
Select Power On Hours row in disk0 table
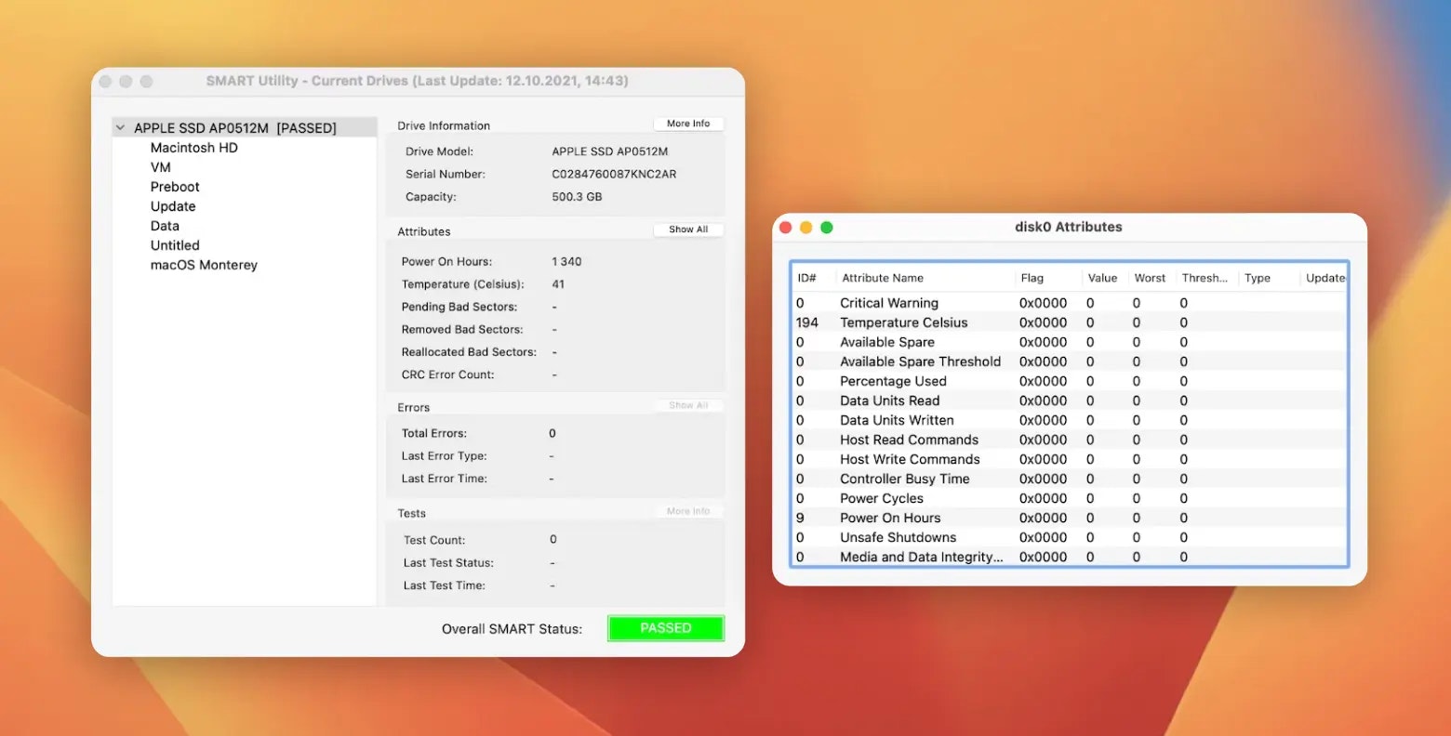point(1070,518)
